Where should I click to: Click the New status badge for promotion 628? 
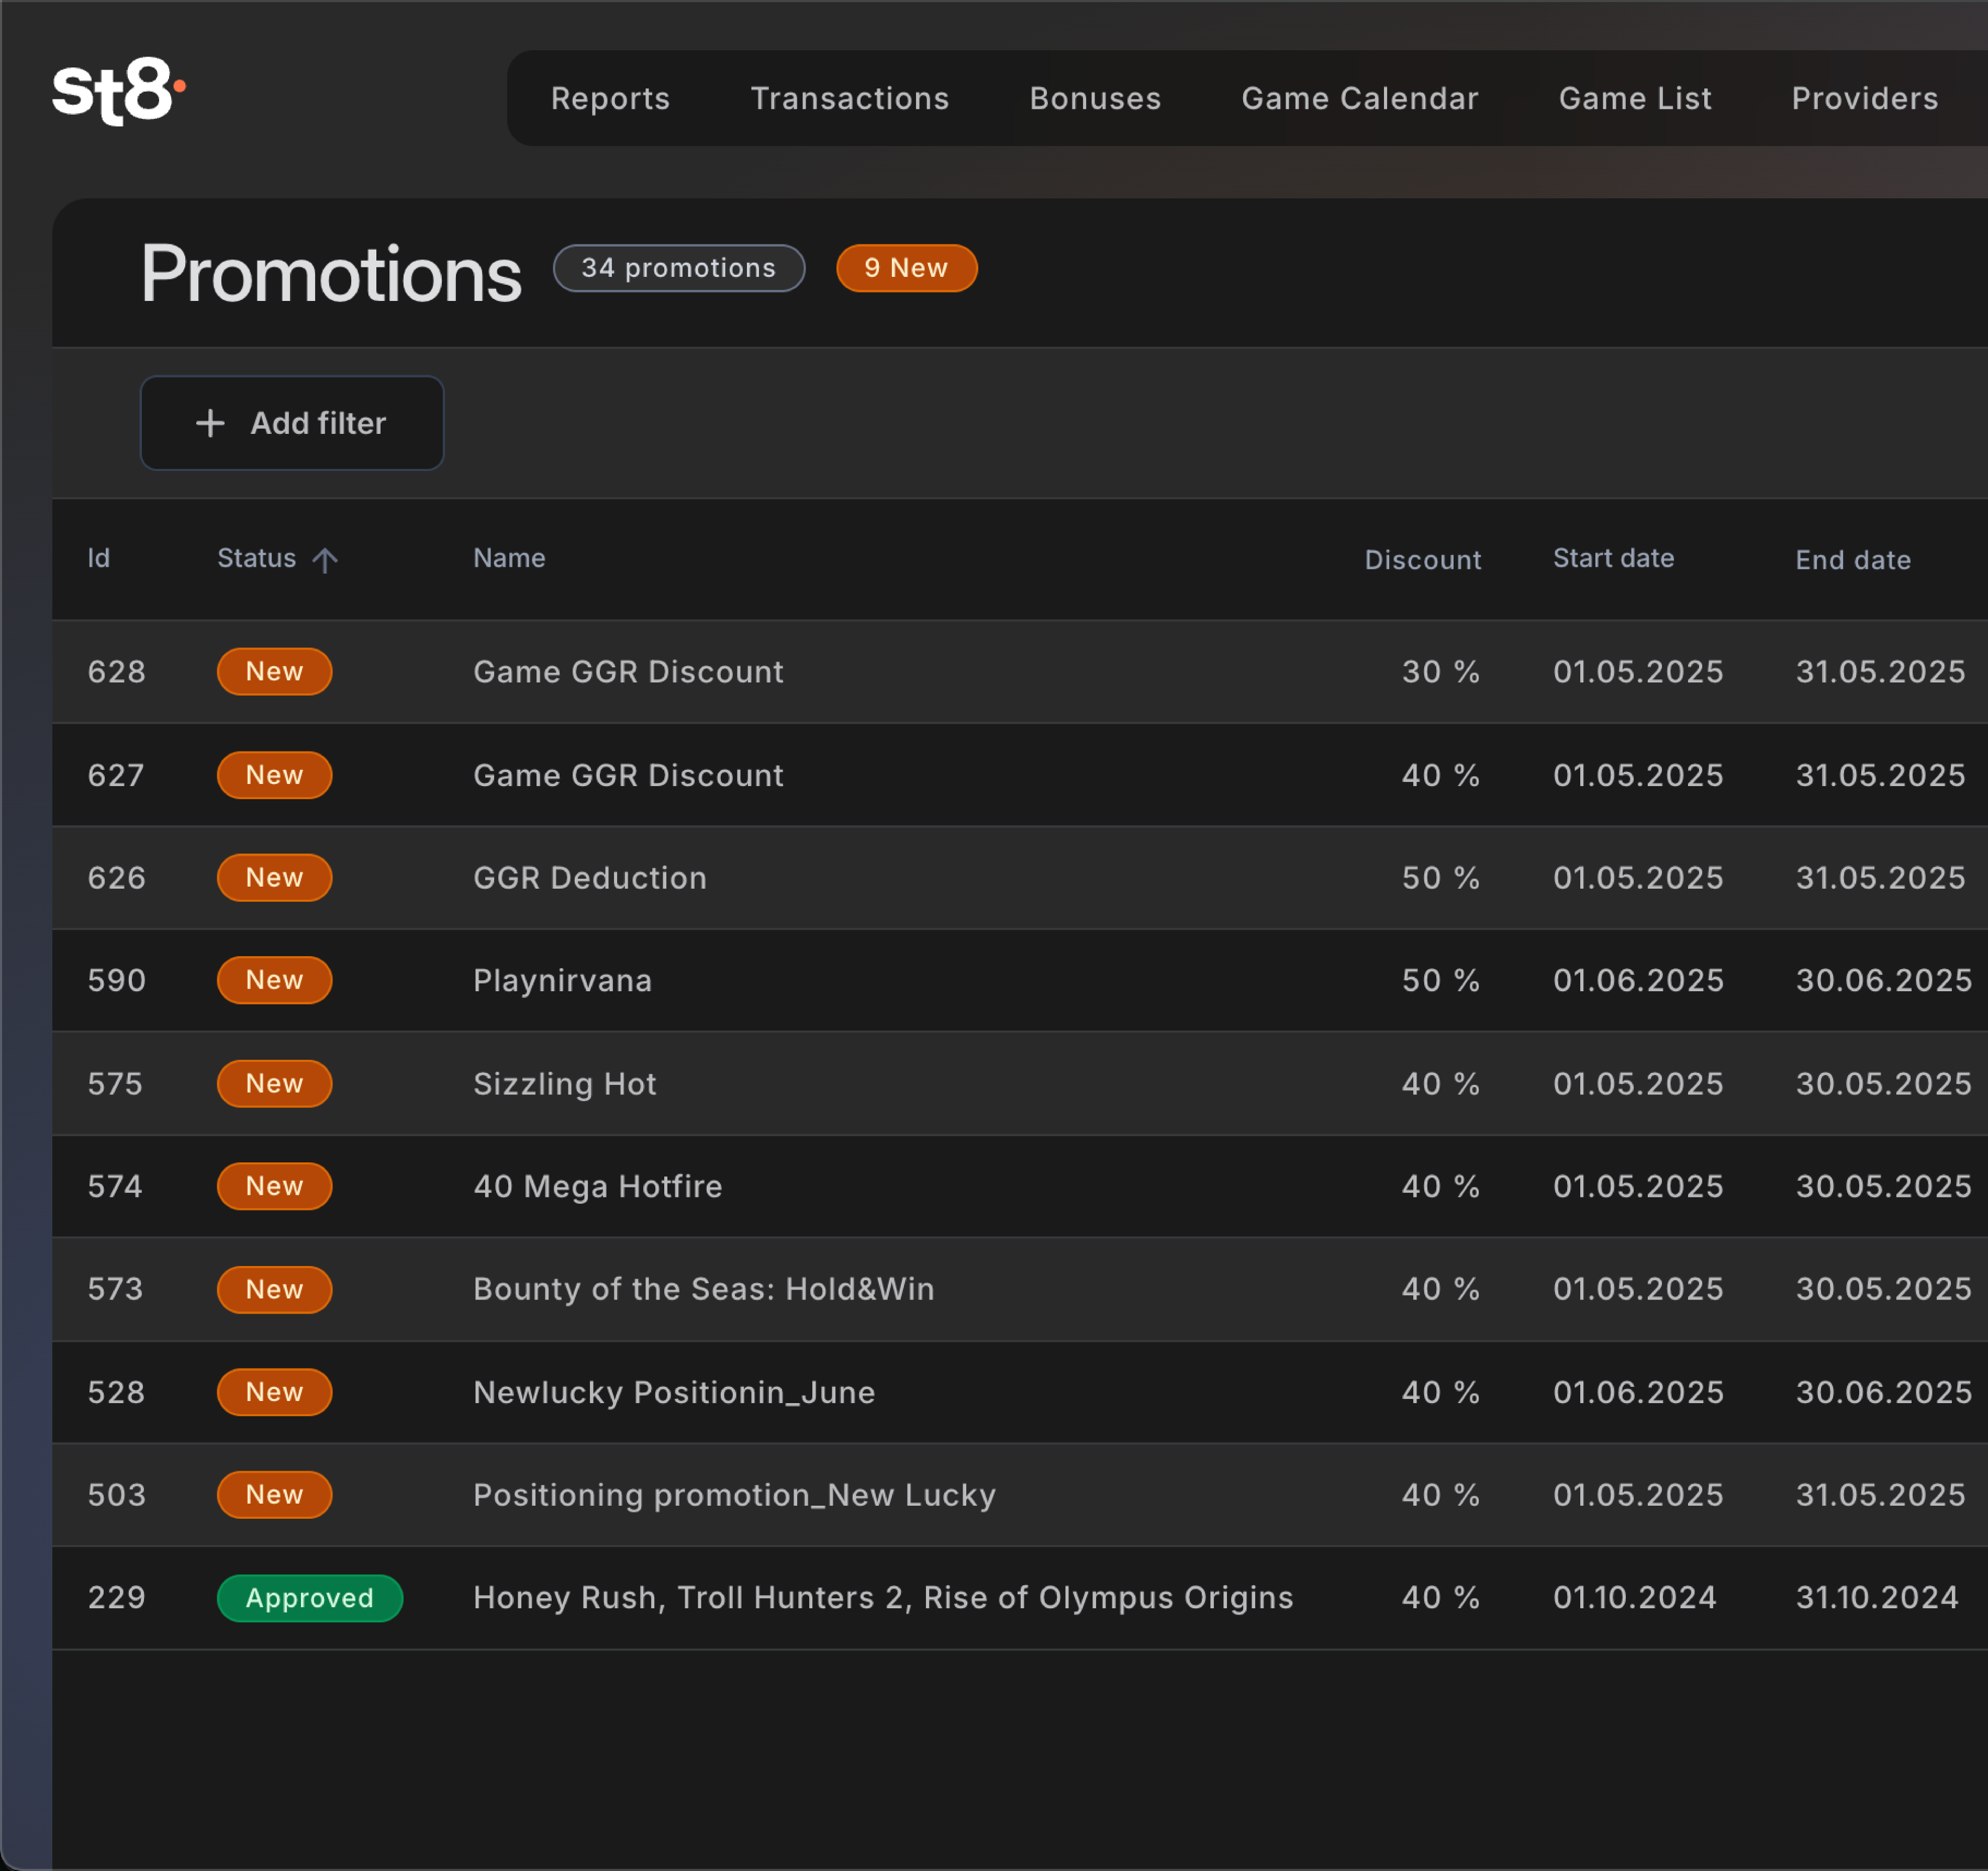coord(274,671)
